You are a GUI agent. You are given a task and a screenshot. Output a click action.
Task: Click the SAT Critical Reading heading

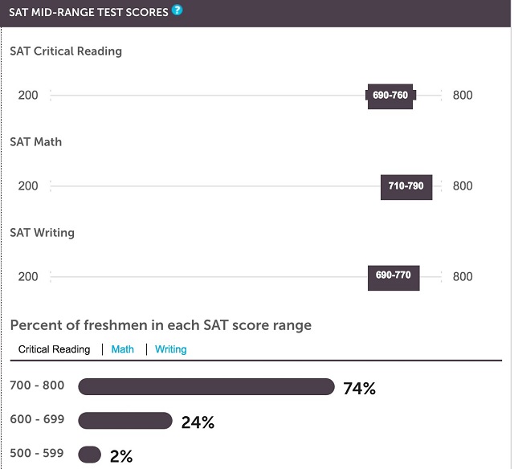66,51
